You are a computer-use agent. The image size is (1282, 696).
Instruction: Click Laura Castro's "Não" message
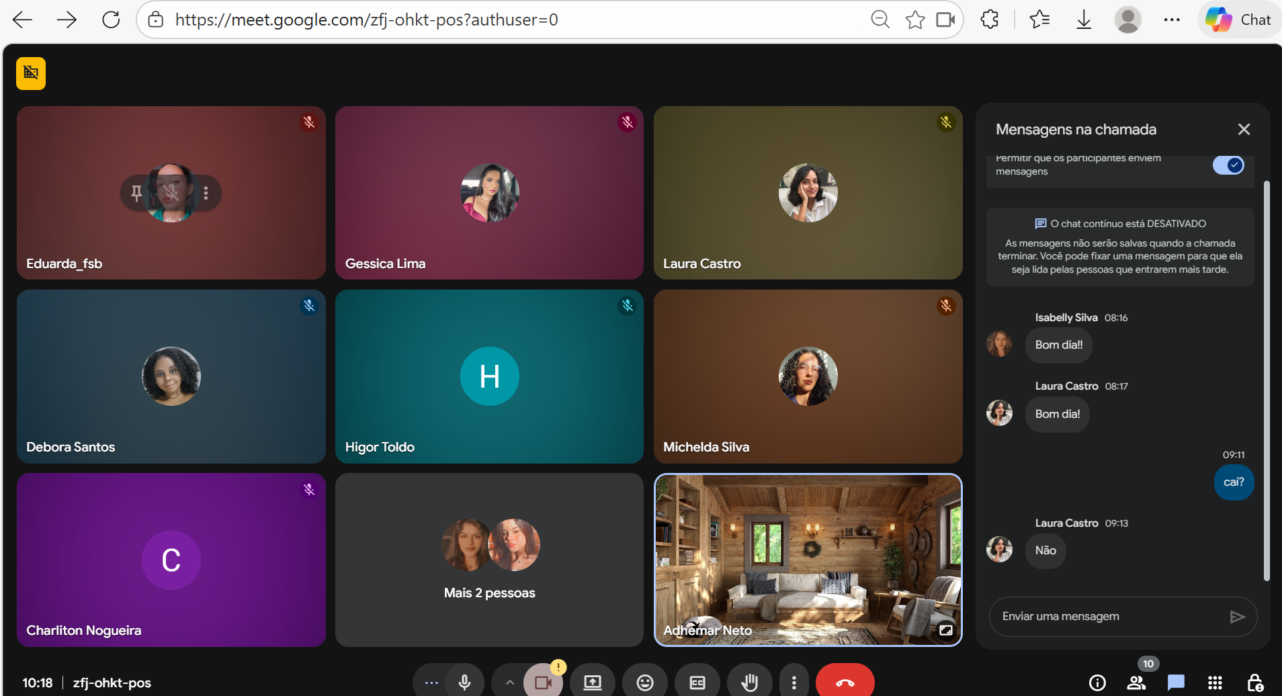1045,551
